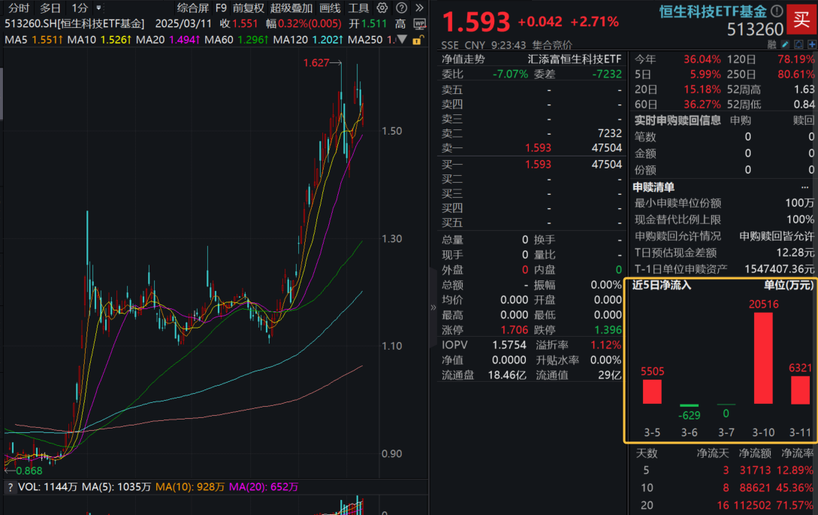The width and height of the screenshot is (818, 515).
Task: Open the price alert bell icon
Action: coord(798,44)
